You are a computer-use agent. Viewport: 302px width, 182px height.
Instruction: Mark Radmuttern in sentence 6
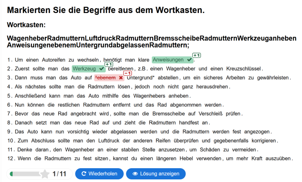96,105
